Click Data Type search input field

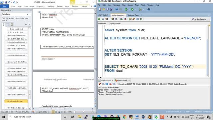pyautogui.click(x=14, y=14)
